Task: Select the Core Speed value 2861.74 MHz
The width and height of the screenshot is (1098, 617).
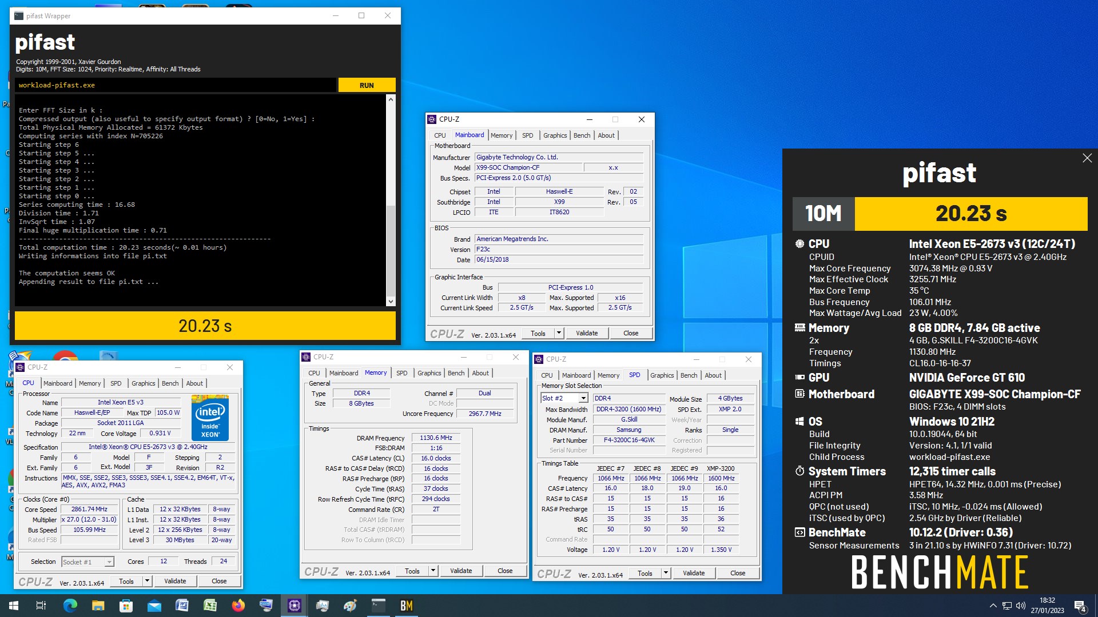Action: point(89,509)
